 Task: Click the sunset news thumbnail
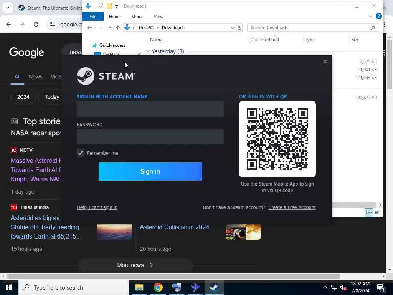coord(114,232)
